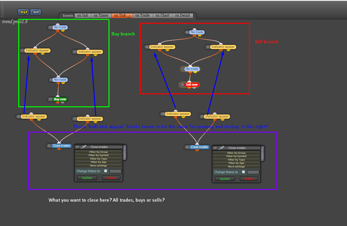
Task: Click the .mq4 export button
Action: coord(23,12)
